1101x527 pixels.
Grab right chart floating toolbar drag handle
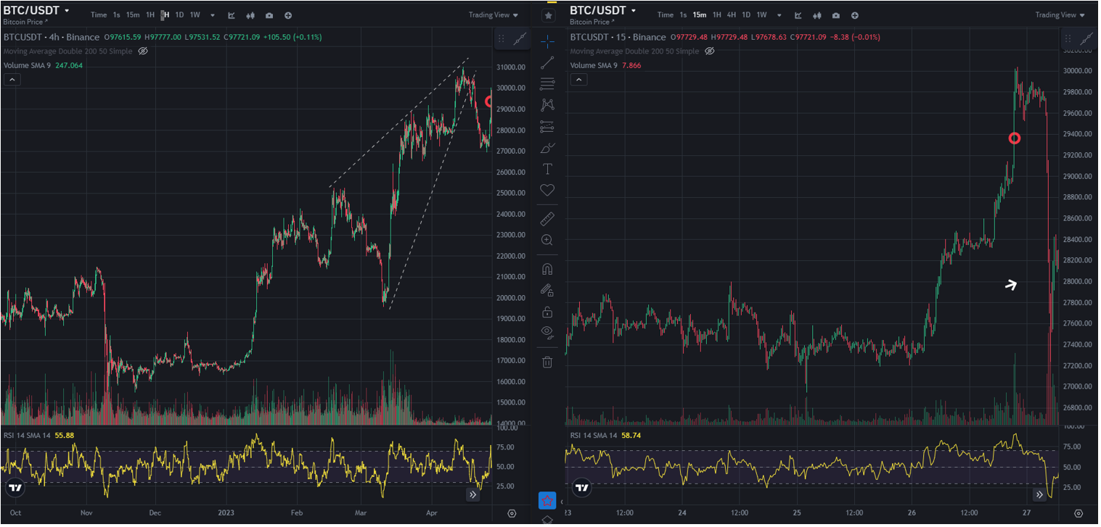point(1068,39)
